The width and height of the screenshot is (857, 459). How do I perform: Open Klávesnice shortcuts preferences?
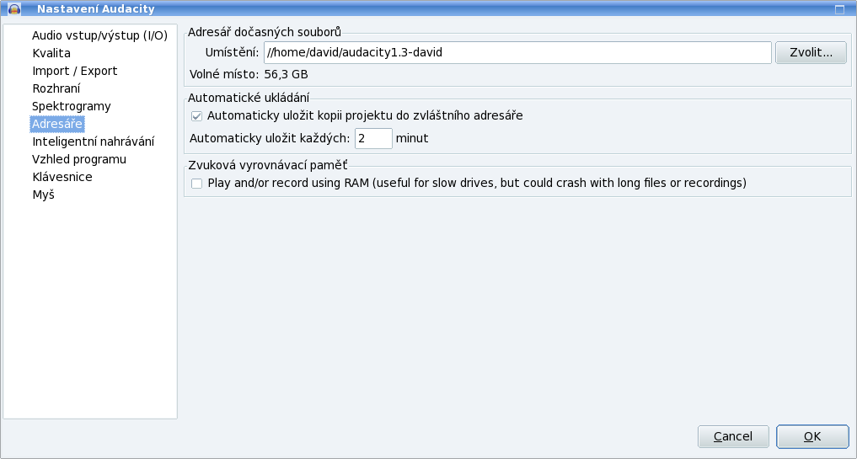point(62,177)
